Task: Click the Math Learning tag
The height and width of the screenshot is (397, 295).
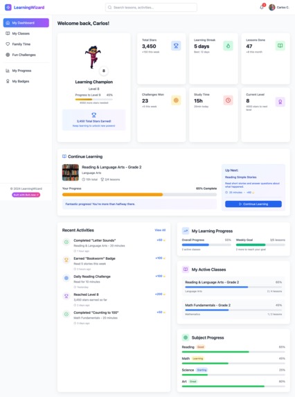Action: click(x=197, y=358)
